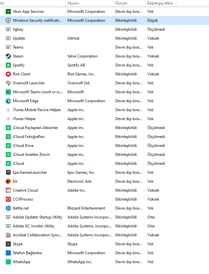Click the iTunes Helper icon
Screen dimensions: 209x274
coord(8,119)
